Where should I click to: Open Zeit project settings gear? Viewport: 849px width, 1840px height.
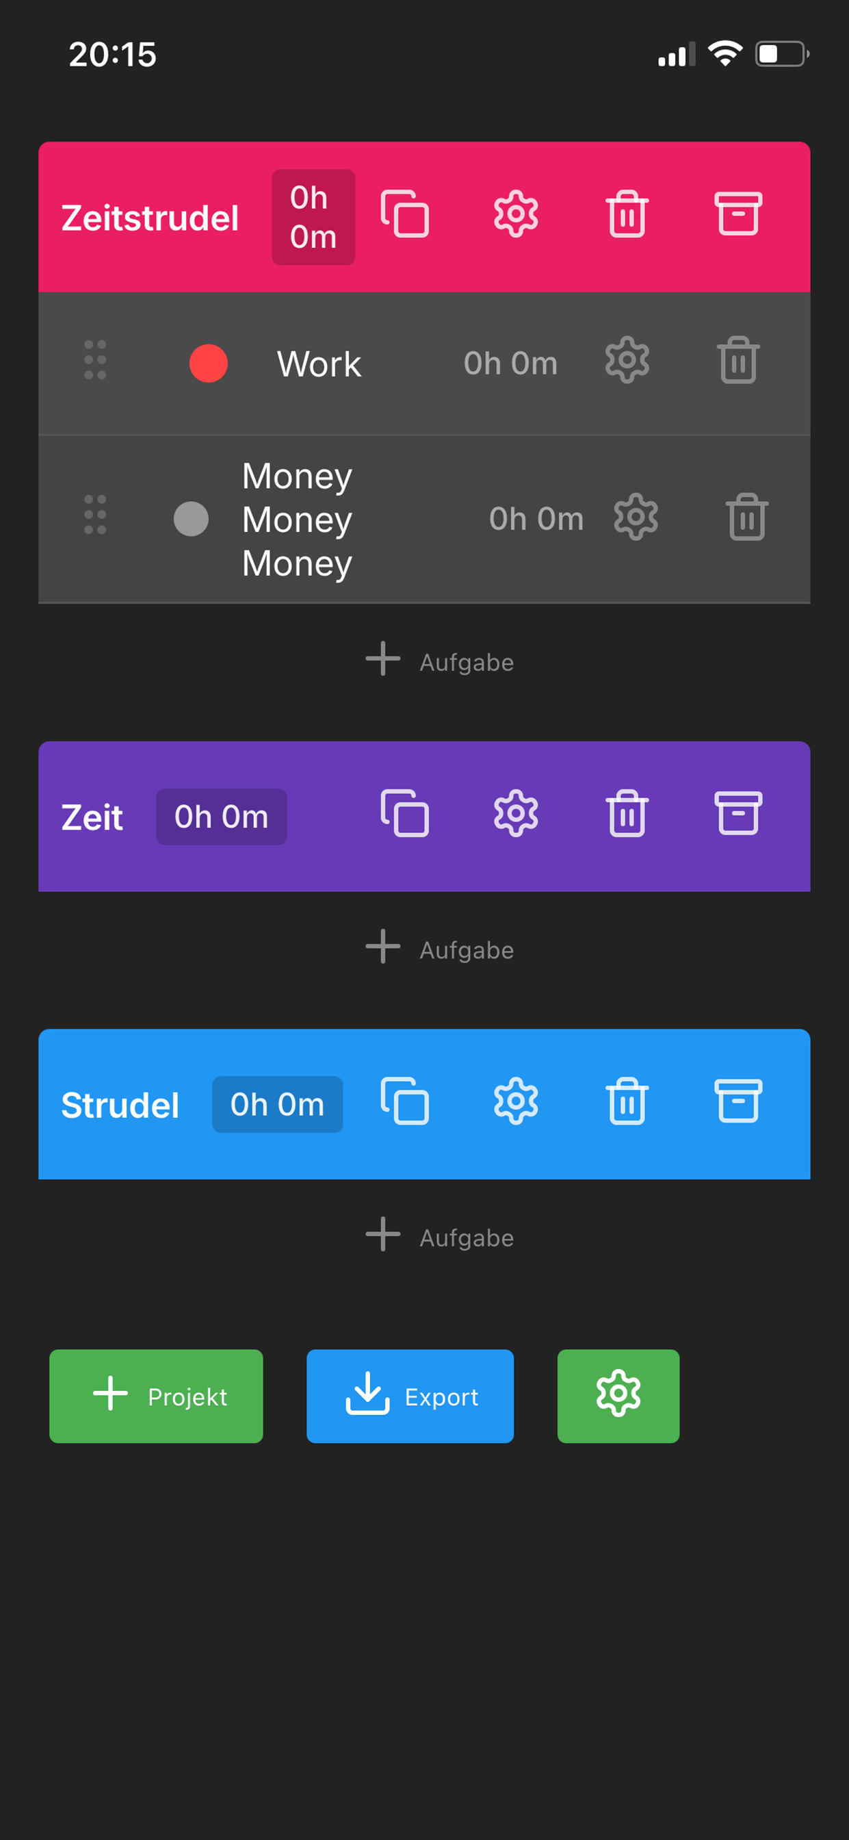tap(516, 814)
